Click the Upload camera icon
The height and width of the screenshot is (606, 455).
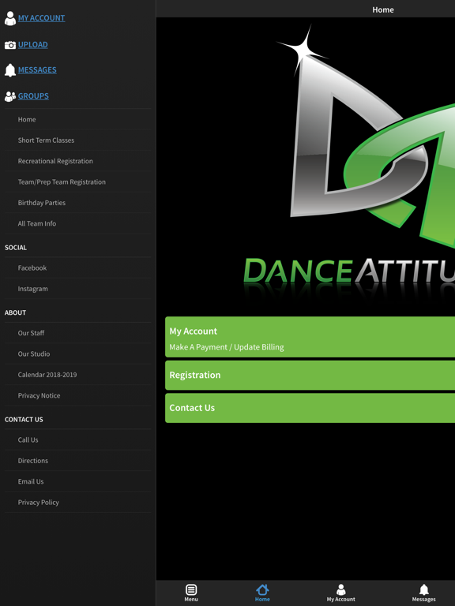[x=10, y=45]
